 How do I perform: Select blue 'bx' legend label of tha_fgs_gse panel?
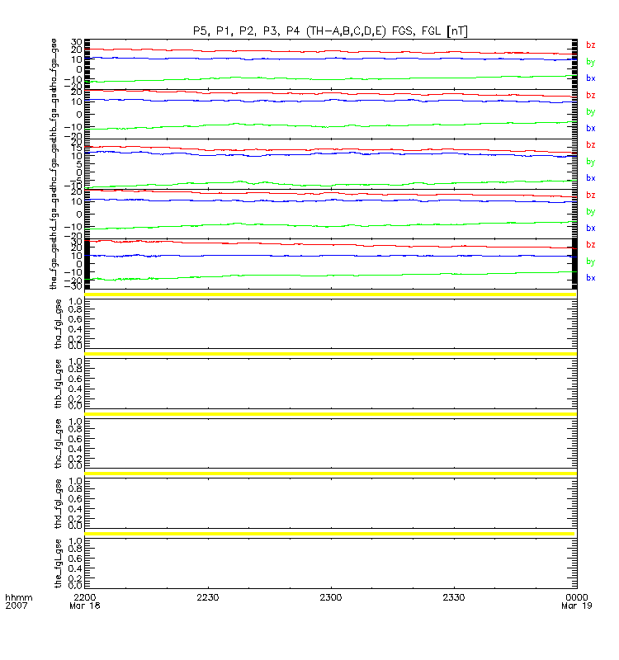click(x=590, y=78)
